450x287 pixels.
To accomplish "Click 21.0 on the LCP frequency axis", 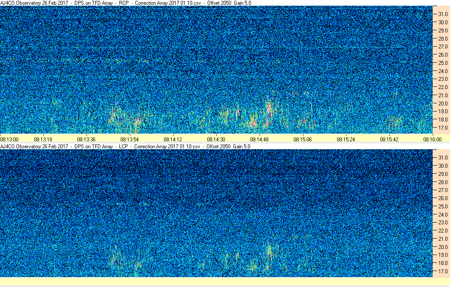I will click(x=443, y=239).
